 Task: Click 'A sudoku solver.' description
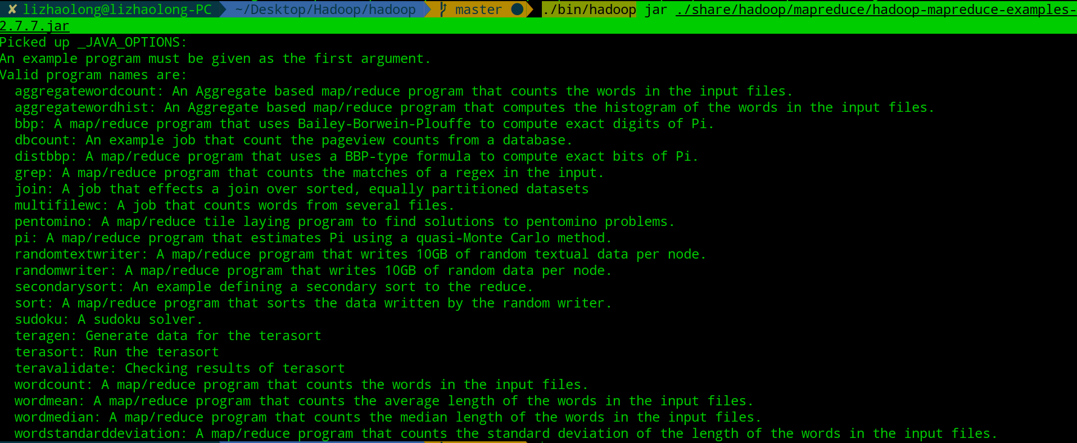140,319
